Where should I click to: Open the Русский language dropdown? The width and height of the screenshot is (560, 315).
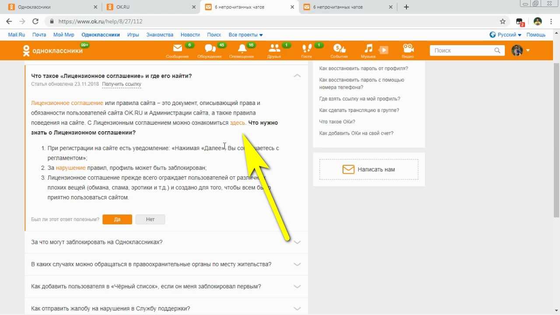pyautogui.click(x=506, y=35)
